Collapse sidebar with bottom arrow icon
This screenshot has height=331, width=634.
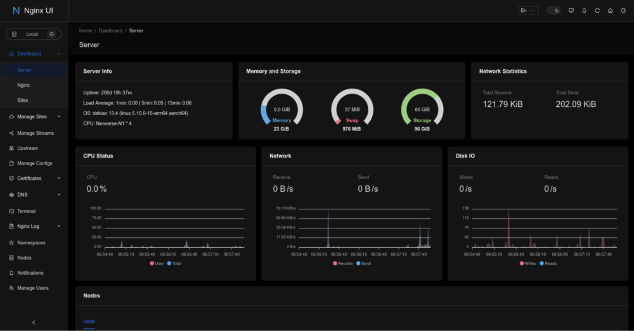coord(34,322)
